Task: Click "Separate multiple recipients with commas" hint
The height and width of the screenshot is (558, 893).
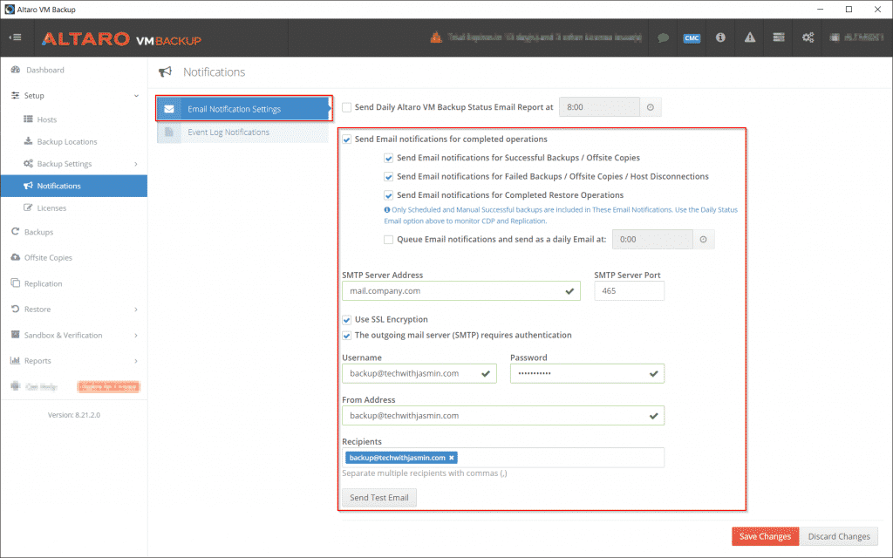Action: (425, 473)
